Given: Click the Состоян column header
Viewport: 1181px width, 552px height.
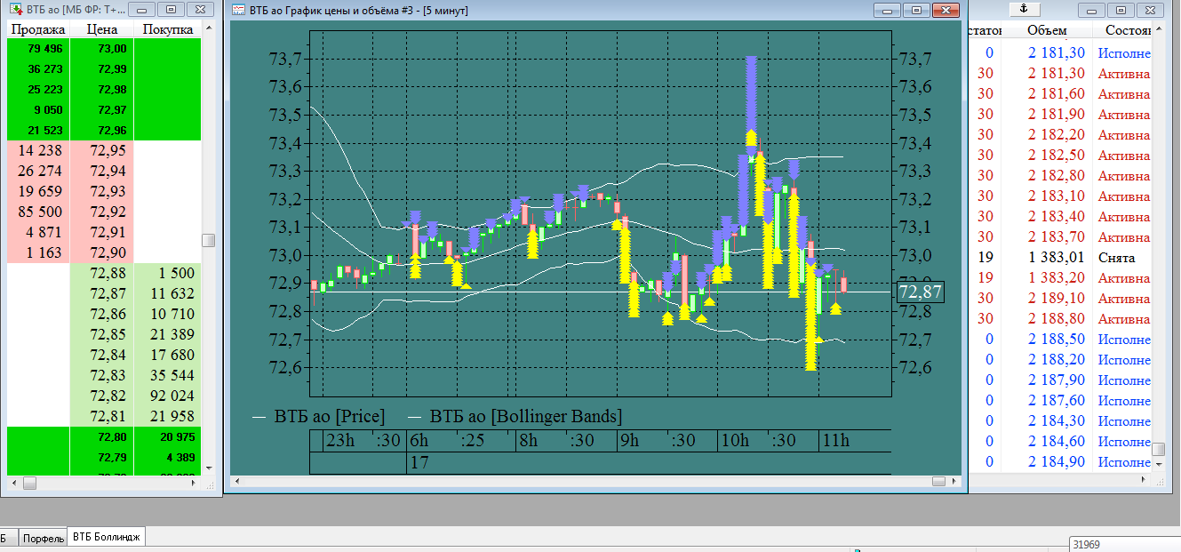Looking at the screenshot, I should 1123,29.
